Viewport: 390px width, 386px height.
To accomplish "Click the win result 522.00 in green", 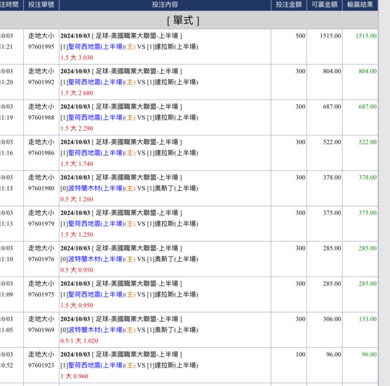I will pos(367,142).
